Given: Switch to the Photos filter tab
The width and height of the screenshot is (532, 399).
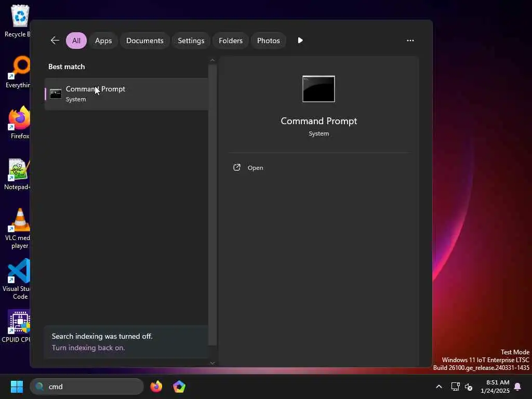Looking at the screenshot, I should 269,41.
